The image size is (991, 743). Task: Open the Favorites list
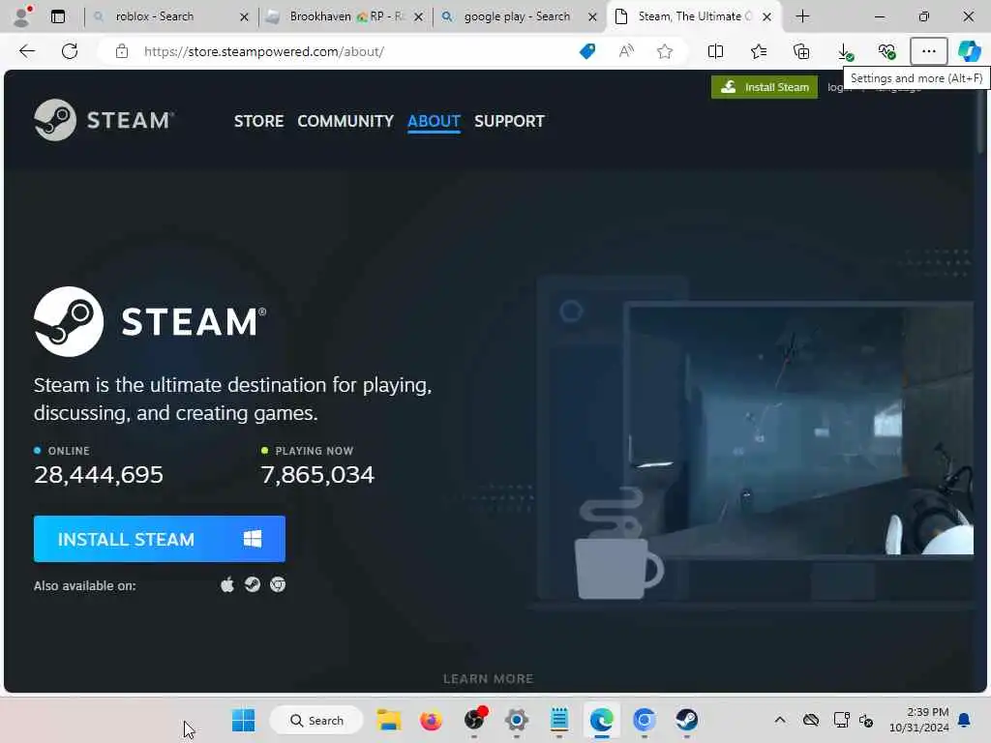tap(759, 51)
